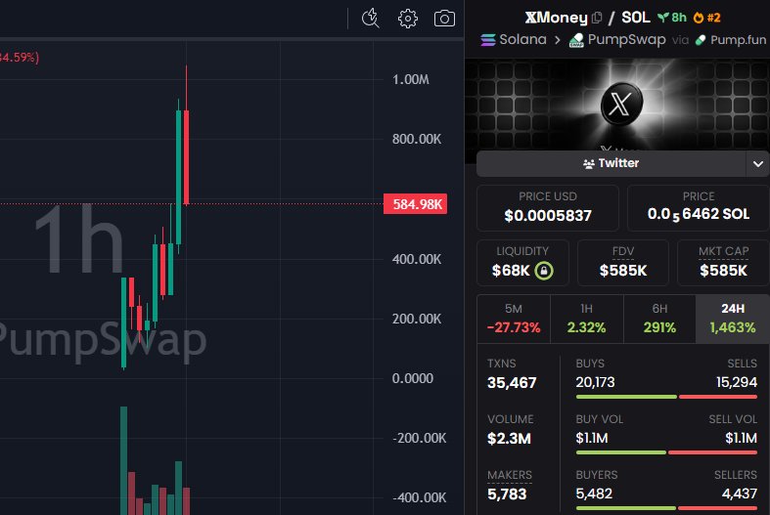
Task: Click the Solana chain logo
Action: [490, 40]
